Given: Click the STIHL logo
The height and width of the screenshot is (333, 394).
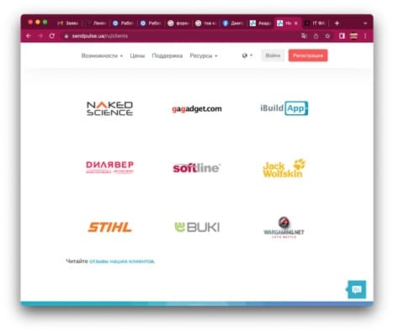Looking at the screenshot, I should pos(109,227).
